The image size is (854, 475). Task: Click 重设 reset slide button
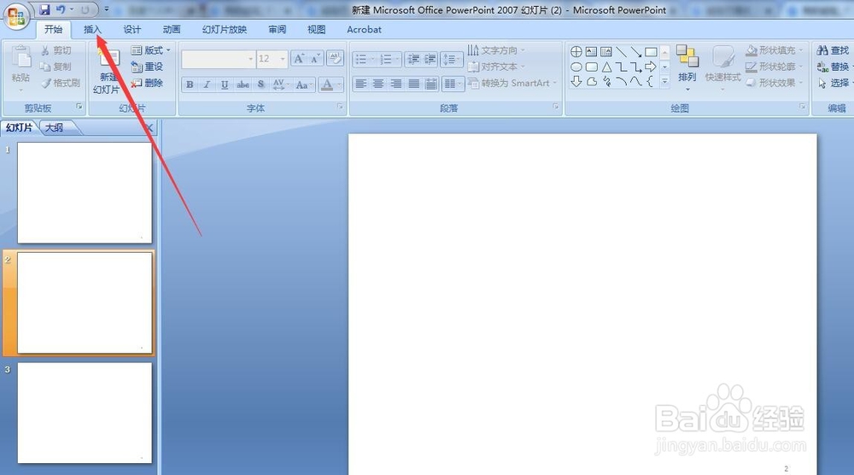click(x=147, y=67)
